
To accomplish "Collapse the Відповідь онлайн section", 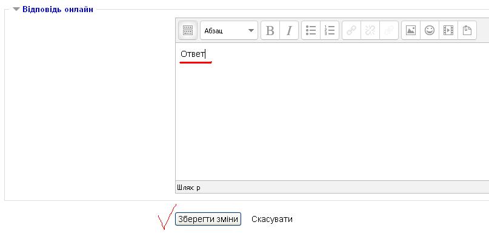I will [16, 9].
